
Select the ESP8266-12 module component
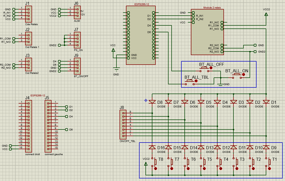(x=141, y=35)
